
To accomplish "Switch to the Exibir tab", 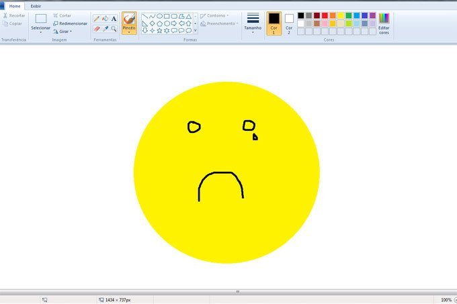I will (36, 6).
